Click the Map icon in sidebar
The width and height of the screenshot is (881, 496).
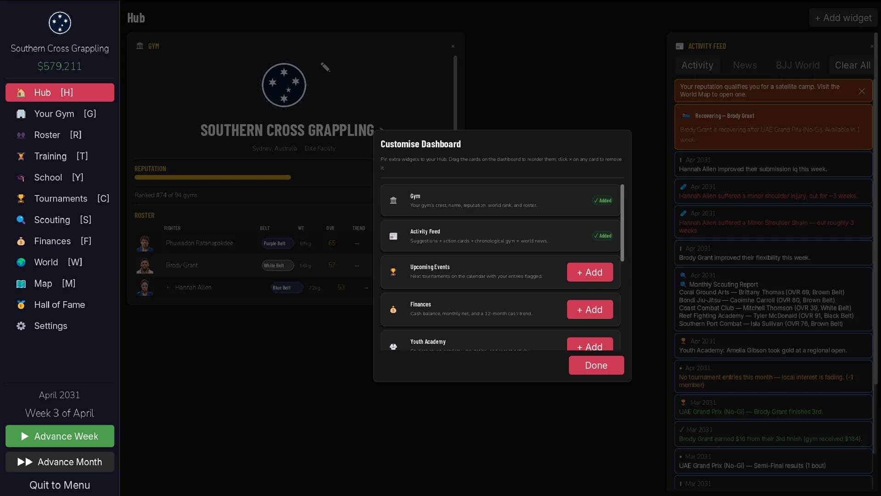[x=21, y=283]
